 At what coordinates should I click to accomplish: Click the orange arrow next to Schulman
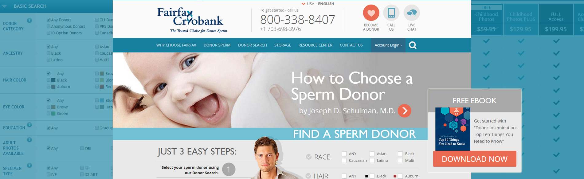point(405,111)
